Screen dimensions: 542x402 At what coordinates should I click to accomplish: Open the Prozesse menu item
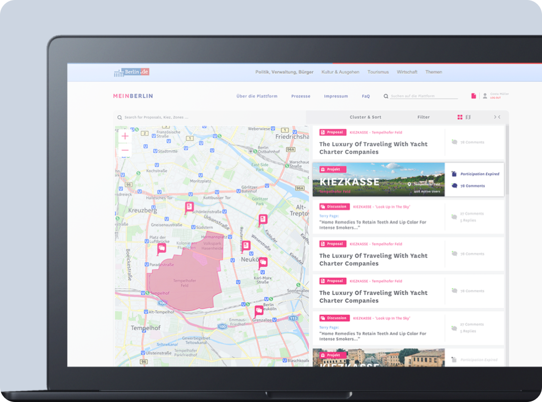(301, 96)
